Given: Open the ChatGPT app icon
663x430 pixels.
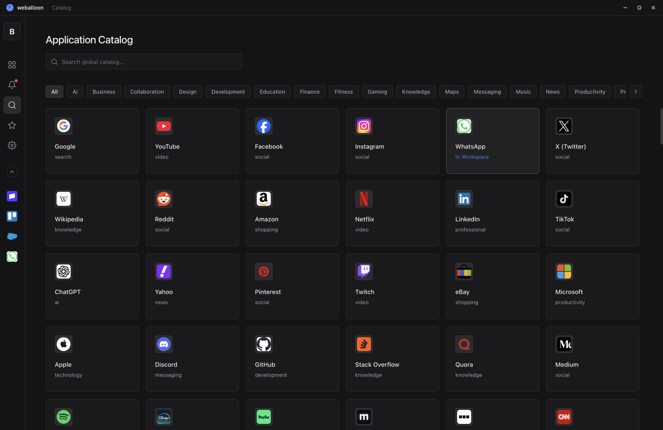Looking at the screenshot, I should pos(64,271).
